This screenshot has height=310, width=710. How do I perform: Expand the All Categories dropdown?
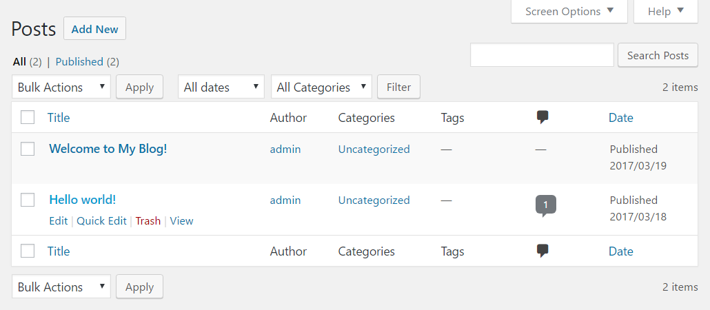tap(321, 87)
